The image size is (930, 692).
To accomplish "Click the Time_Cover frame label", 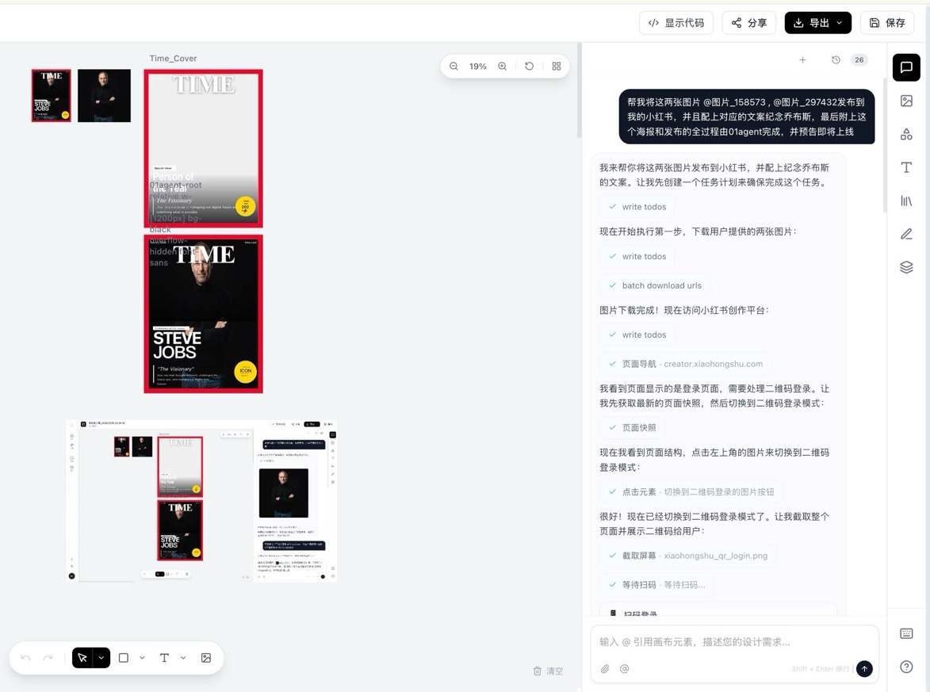I will [173, 58].
